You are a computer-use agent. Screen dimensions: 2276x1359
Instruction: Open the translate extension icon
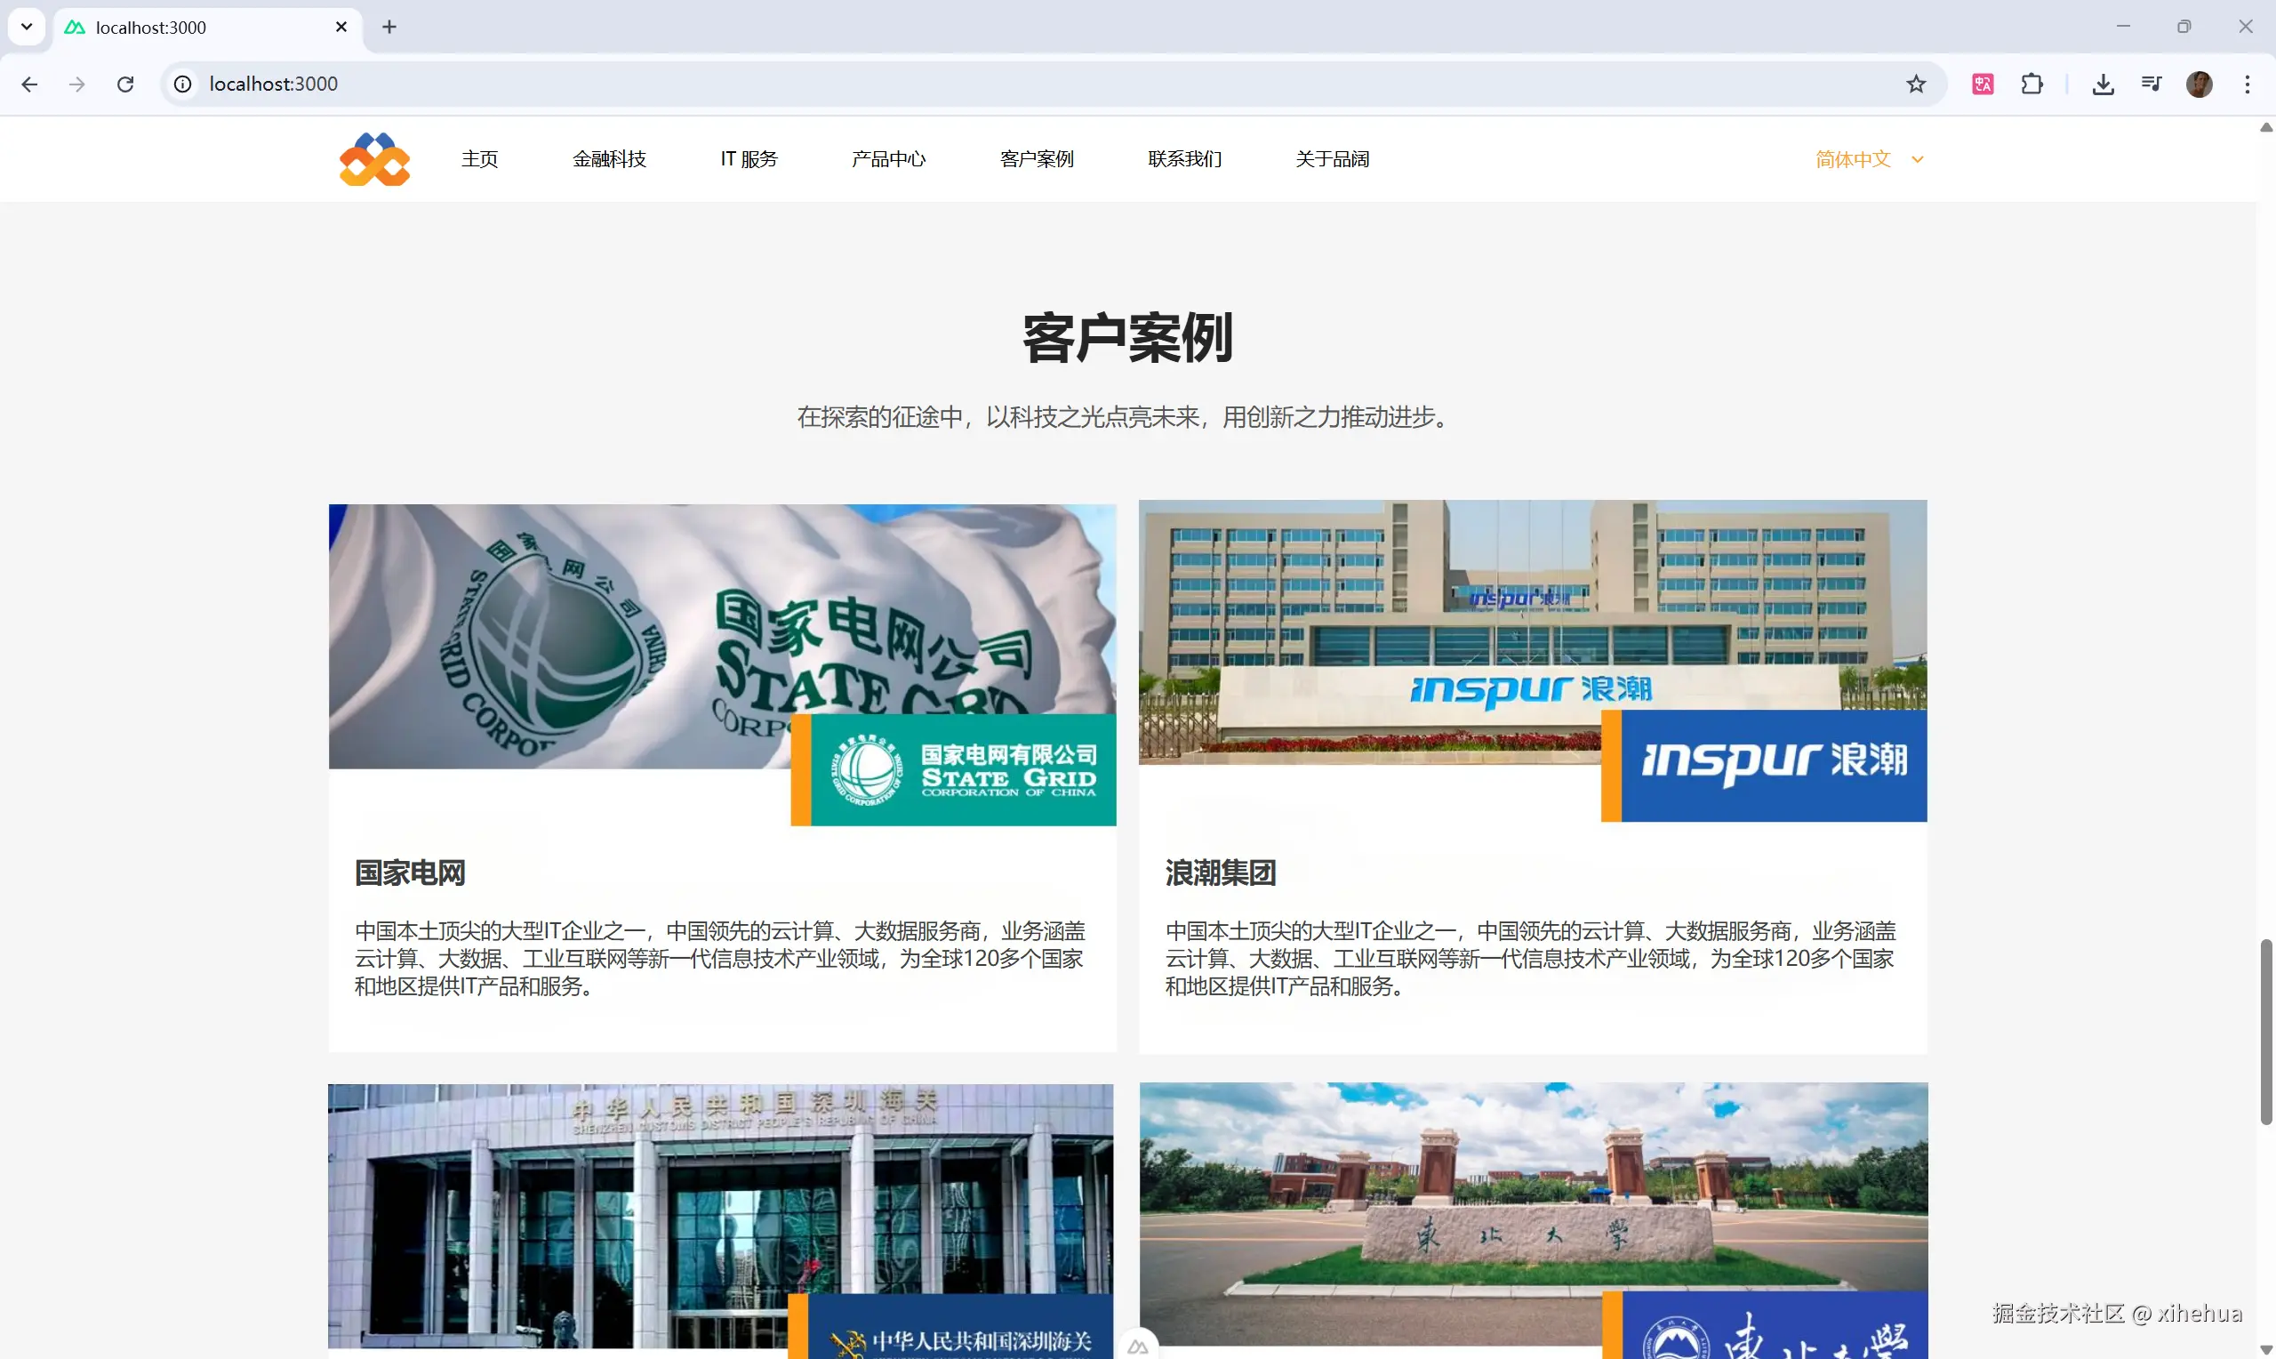tap(1983, 84)
